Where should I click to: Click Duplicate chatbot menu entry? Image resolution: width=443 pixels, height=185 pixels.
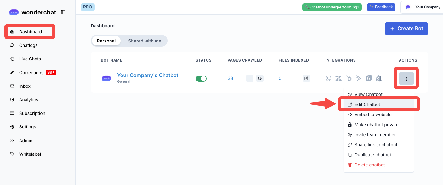(372, 155)
